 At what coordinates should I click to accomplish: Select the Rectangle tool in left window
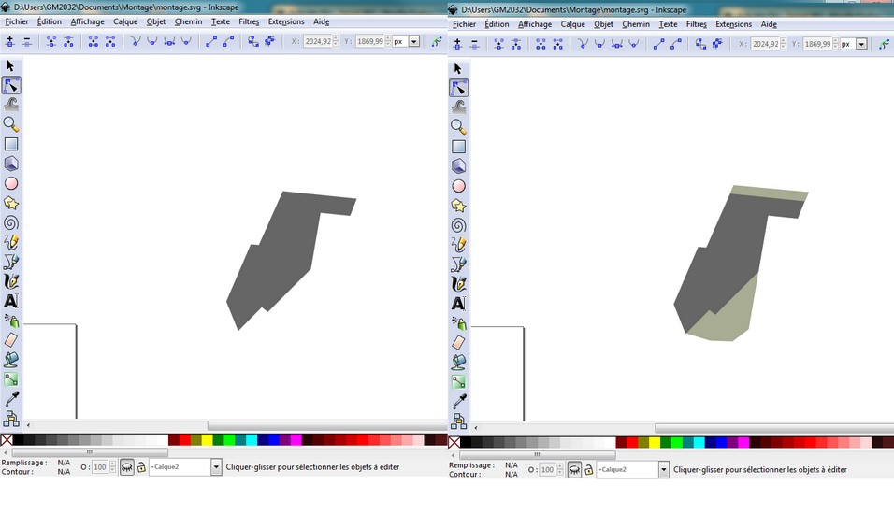(x=11, y=144)
